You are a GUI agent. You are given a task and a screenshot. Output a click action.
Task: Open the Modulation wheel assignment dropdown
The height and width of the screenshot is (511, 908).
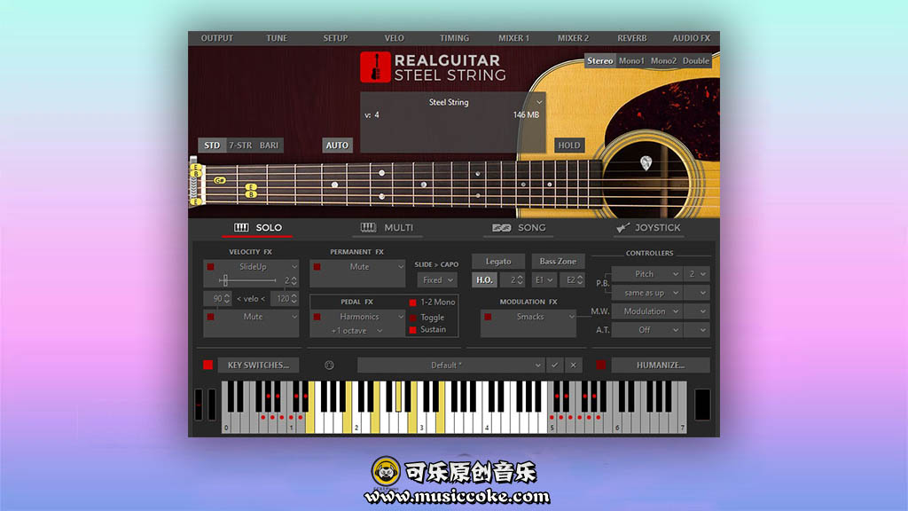(x=647, y=311)
